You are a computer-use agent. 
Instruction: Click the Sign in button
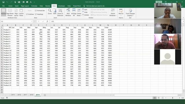159,2
